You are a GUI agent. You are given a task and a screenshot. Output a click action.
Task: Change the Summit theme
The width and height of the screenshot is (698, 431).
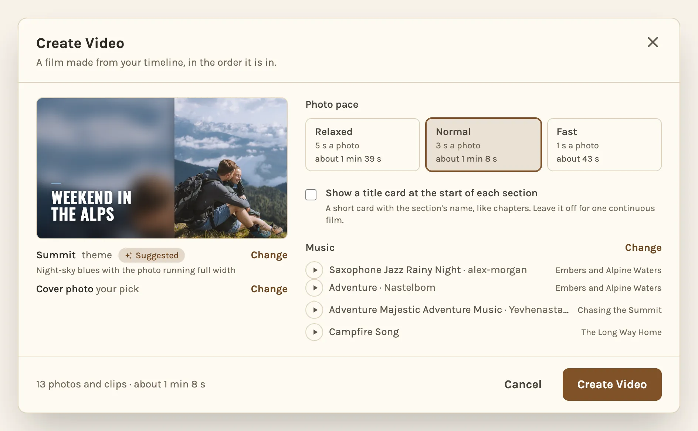269,255
